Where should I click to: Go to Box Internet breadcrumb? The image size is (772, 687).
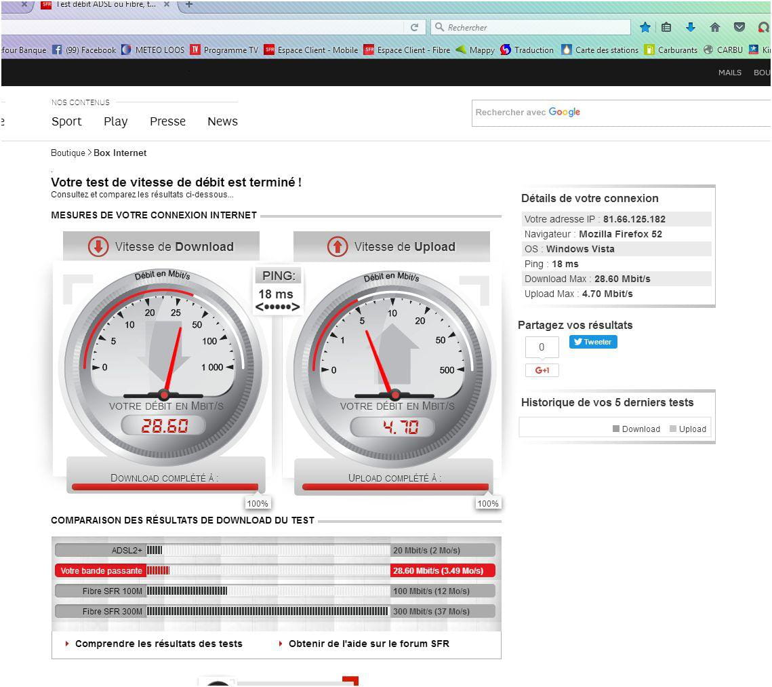(x=120, y=153)
